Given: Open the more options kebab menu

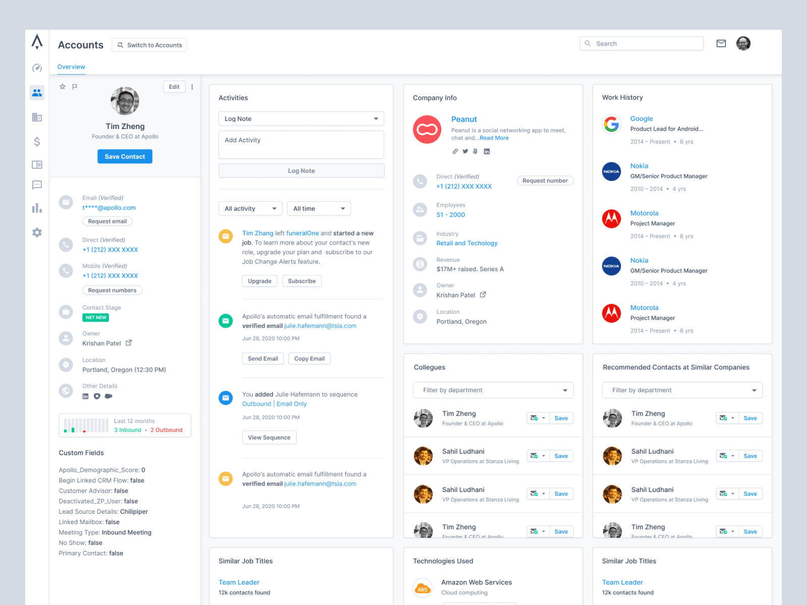Looking at the screenshot, I should [x=192, y=87].
